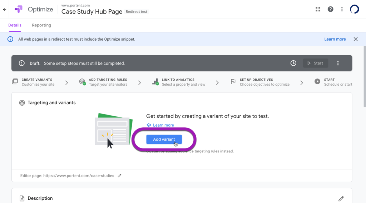Click the chevron after Create Variants
Screen dimensions: 366x203
(66, 83)
